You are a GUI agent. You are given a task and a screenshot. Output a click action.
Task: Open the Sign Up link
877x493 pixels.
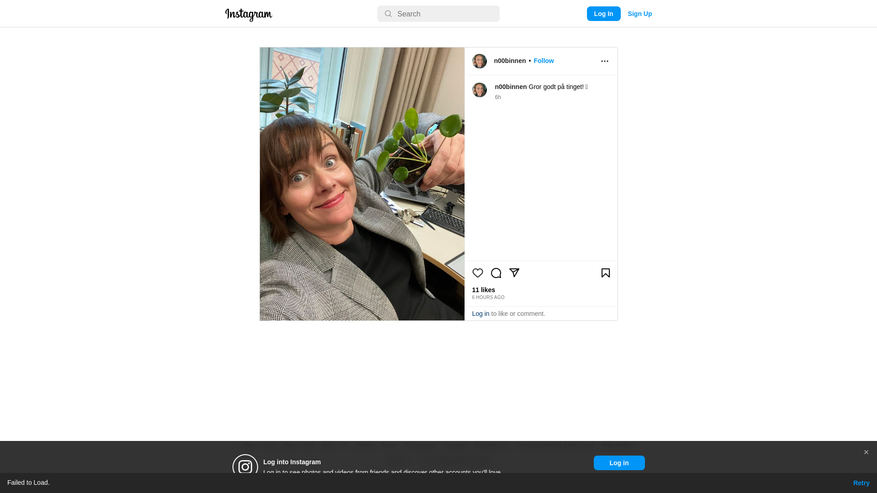click(640, 14)
